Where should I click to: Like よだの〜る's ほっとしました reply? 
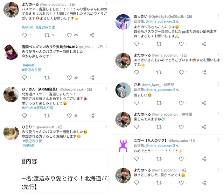pos(181,183)
